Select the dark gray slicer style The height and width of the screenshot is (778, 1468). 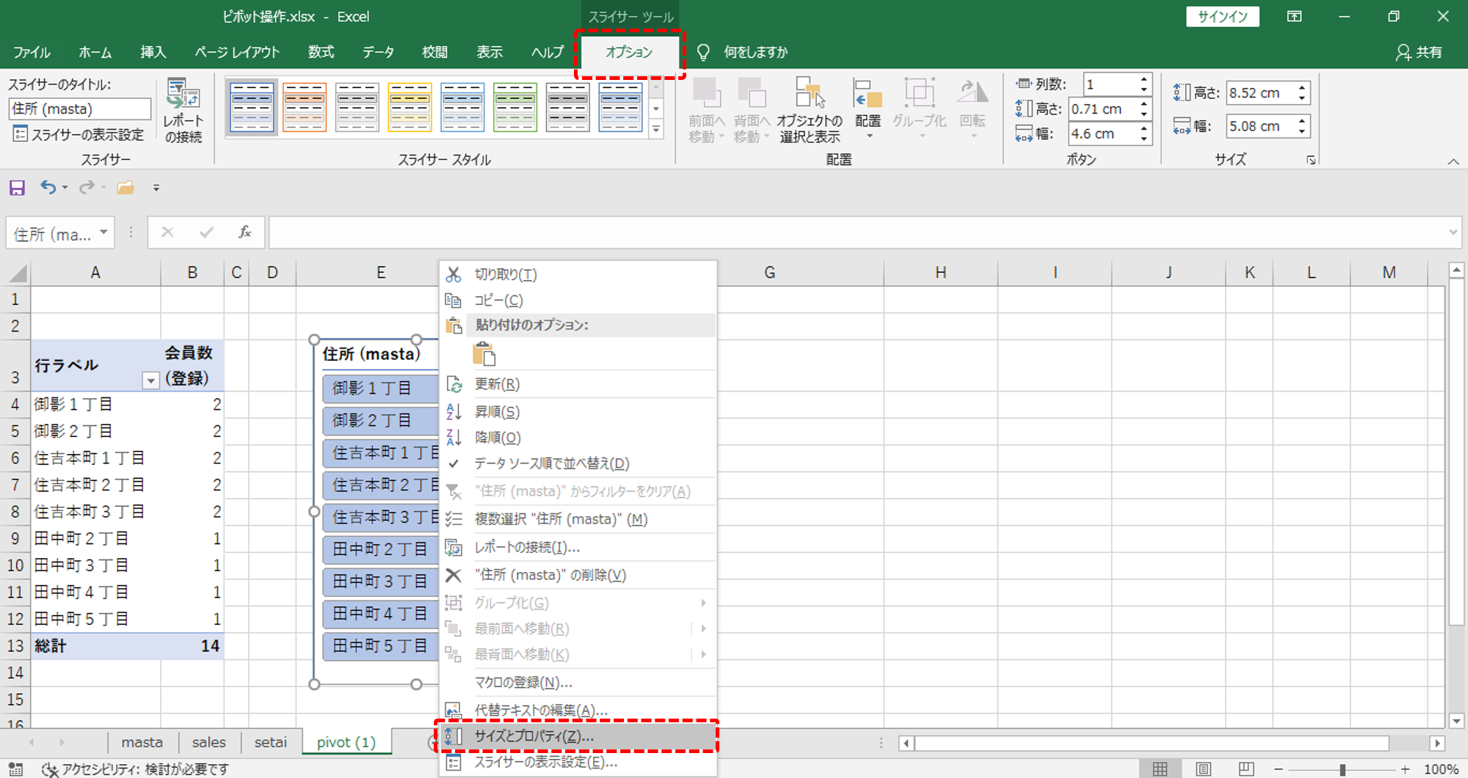pyautogui.click(x=567, y=107)
